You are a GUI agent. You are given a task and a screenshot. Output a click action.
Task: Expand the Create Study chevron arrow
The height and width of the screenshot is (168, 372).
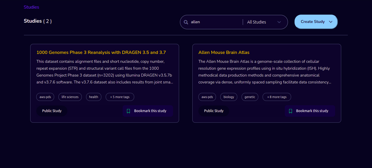[x=331, y=22]
